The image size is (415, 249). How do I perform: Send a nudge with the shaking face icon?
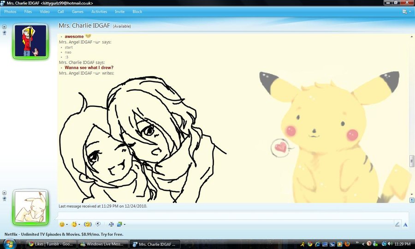[x=88, y=225]
